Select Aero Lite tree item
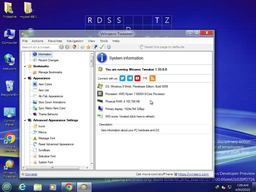Viewport: 256px width, 192px height. pos(43,90)
